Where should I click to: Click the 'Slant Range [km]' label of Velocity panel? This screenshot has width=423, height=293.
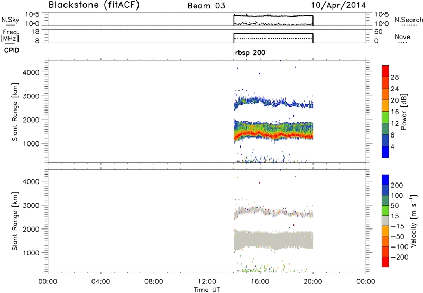15,221
